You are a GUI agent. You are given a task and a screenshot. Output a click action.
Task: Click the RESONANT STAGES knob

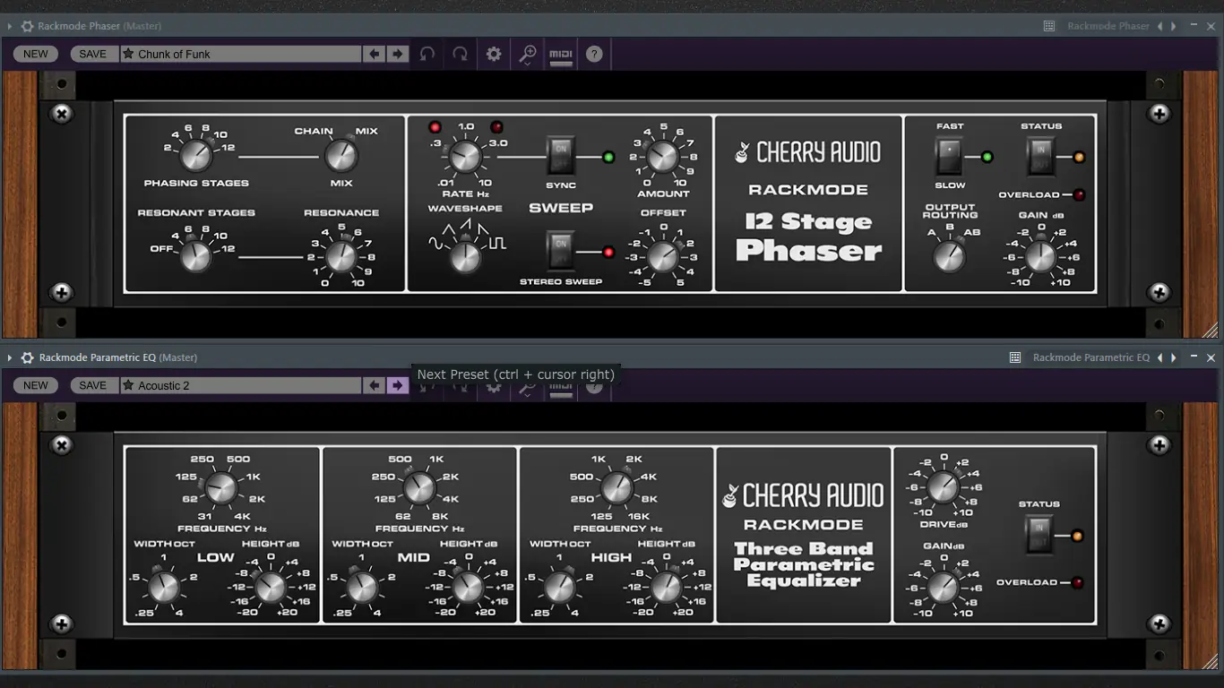click(195, 257)
